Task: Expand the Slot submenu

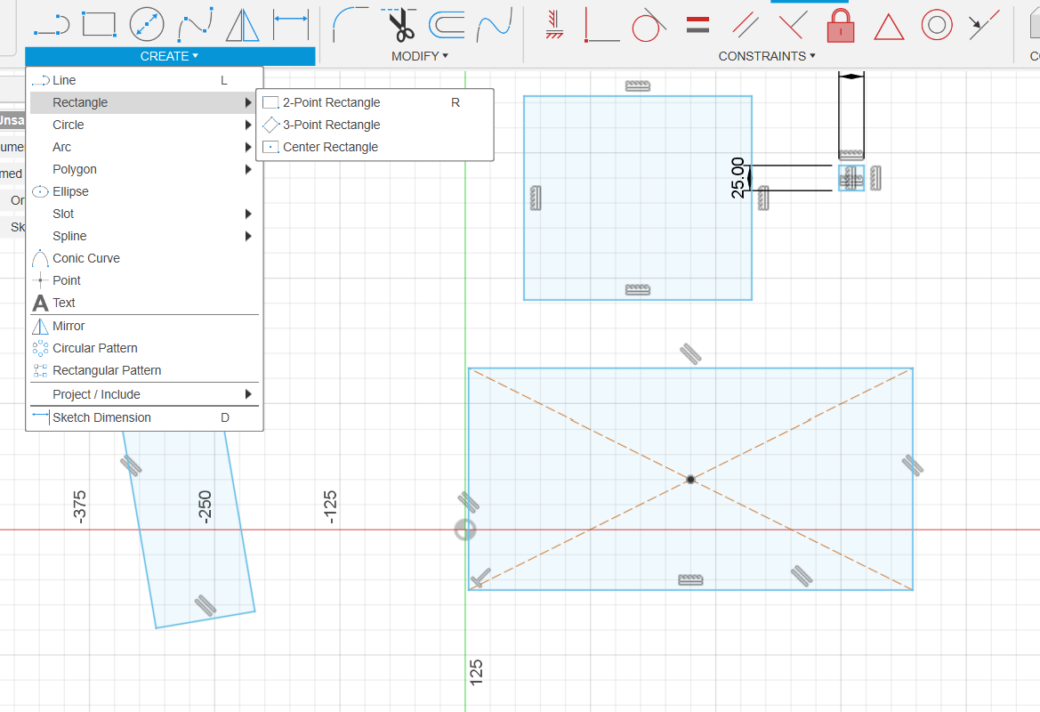Action: click(x=144, y=214)
